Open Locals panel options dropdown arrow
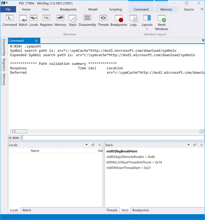 [x=86, y=145]
